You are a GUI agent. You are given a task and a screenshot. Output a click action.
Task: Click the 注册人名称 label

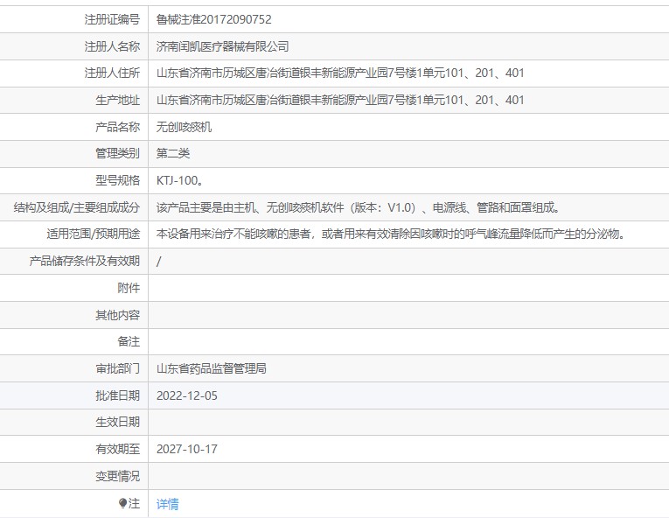point(112,46)
